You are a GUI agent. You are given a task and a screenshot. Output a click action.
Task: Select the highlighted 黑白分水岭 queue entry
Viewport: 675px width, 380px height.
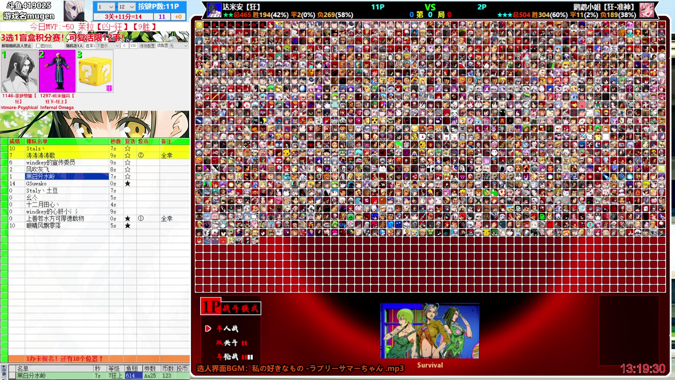click(x=67, y=177)
